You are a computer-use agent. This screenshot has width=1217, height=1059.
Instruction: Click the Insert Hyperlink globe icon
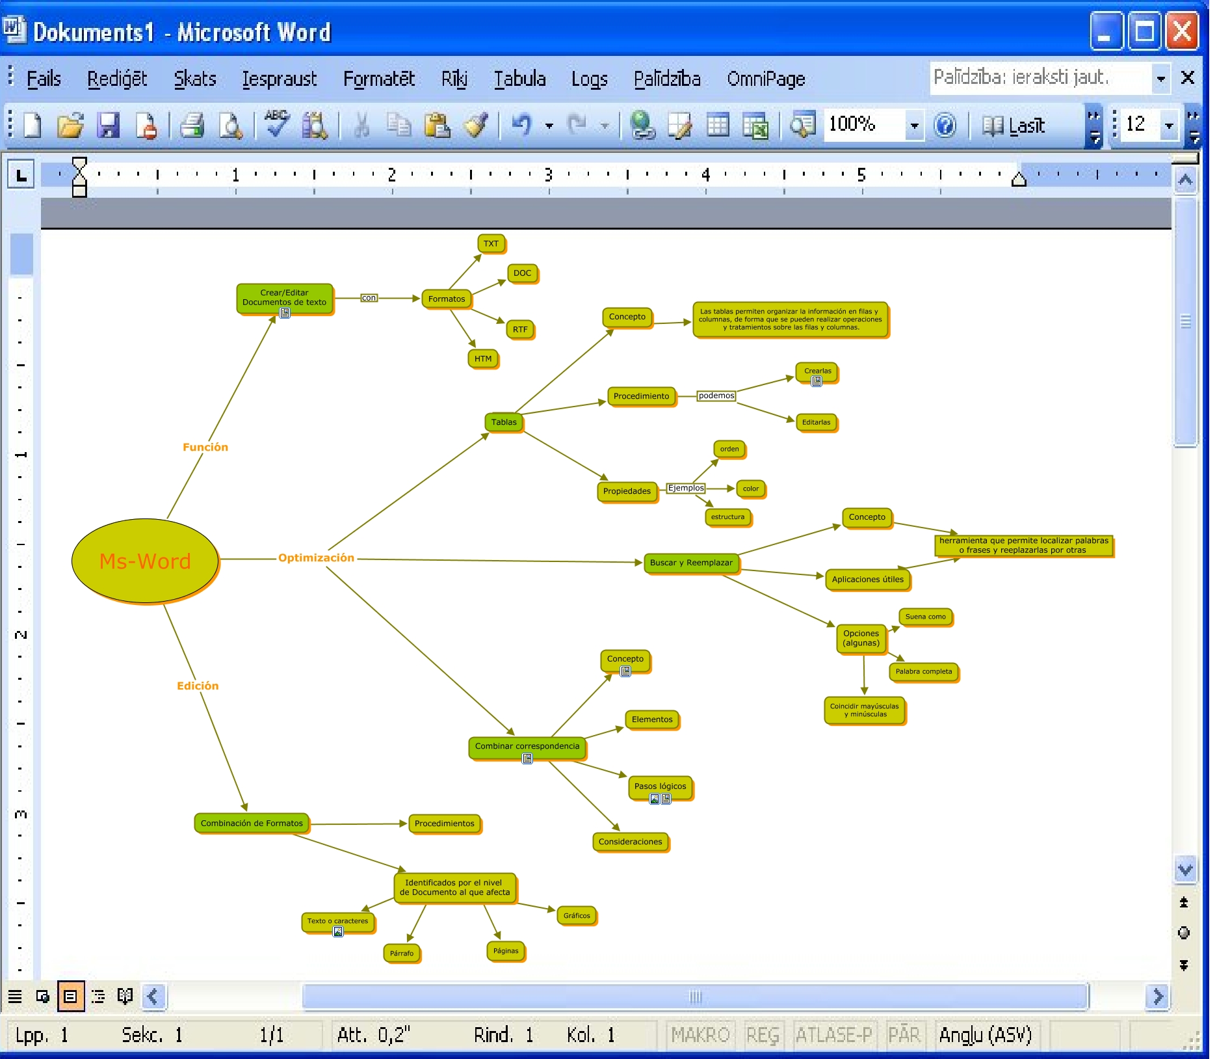point(642,125)
